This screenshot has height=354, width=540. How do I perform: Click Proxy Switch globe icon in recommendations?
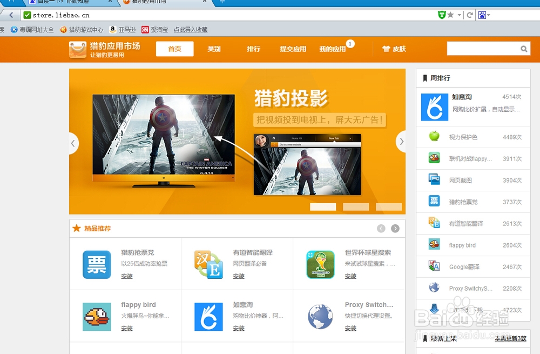[x=320, y=317]
